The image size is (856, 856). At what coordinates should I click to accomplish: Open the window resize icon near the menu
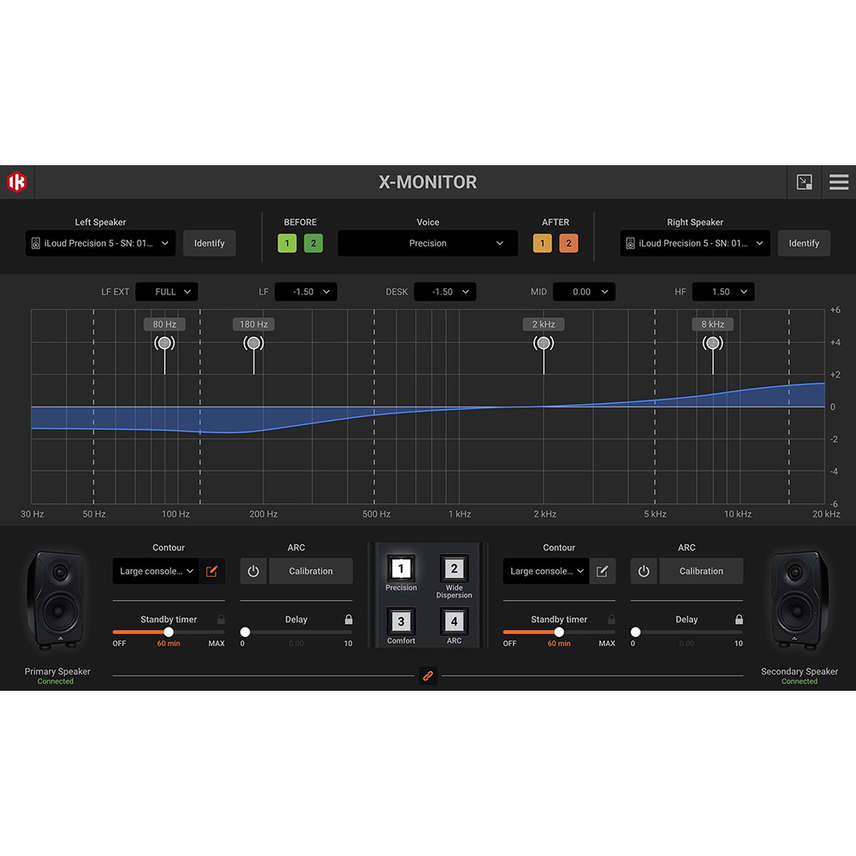[804, 181]
